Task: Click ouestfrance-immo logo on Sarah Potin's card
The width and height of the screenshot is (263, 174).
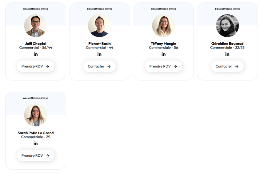Action: (36, 98)
